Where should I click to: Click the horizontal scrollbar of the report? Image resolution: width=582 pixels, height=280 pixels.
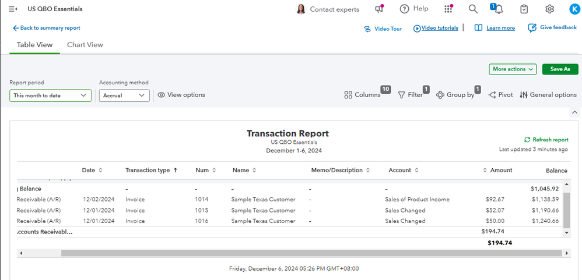click(292, 253)
